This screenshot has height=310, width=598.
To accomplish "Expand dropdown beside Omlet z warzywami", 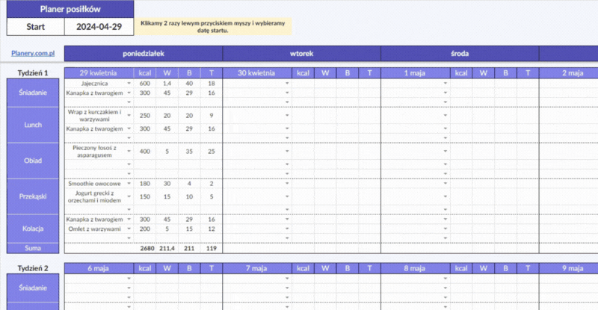I will [x=129, y=229].
